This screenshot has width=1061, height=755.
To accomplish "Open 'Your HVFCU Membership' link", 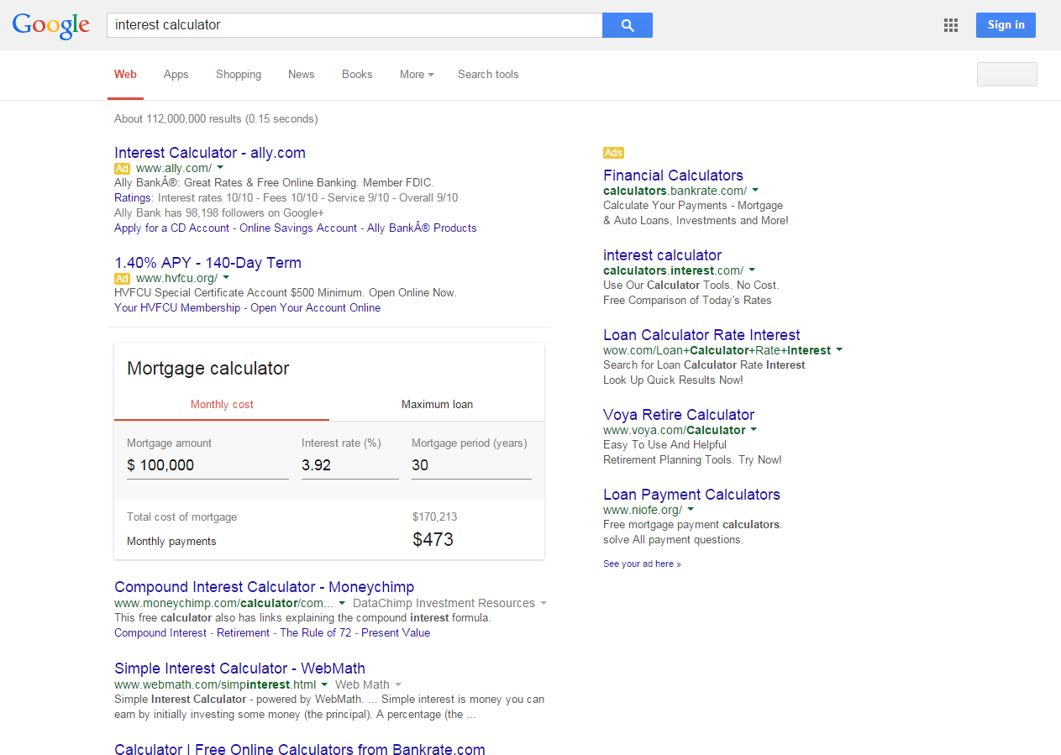I will point(177,308).
